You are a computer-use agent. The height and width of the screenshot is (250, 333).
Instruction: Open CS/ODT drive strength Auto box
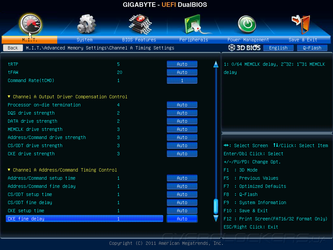(182, 146)
